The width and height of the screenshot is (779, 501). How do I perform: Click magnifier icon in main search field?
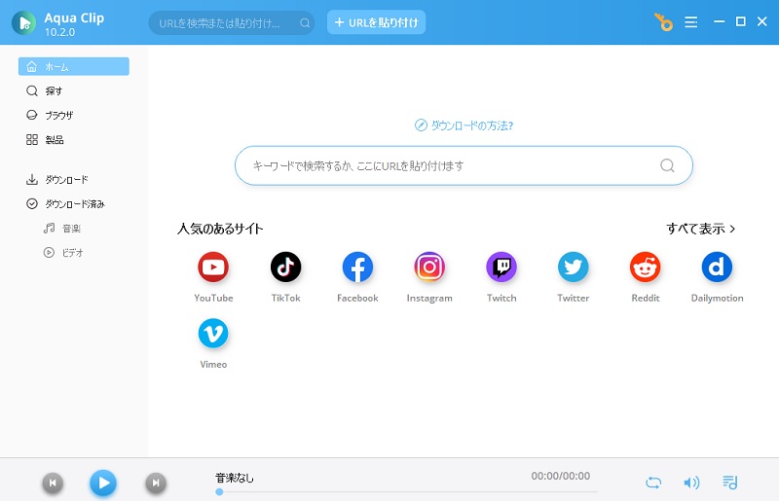667,165
